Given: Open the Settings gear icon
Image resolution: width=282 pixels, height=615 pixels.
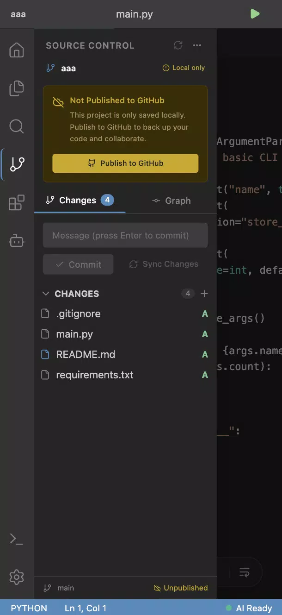Looking at the screenshot, I should click(x=17, y=577).
